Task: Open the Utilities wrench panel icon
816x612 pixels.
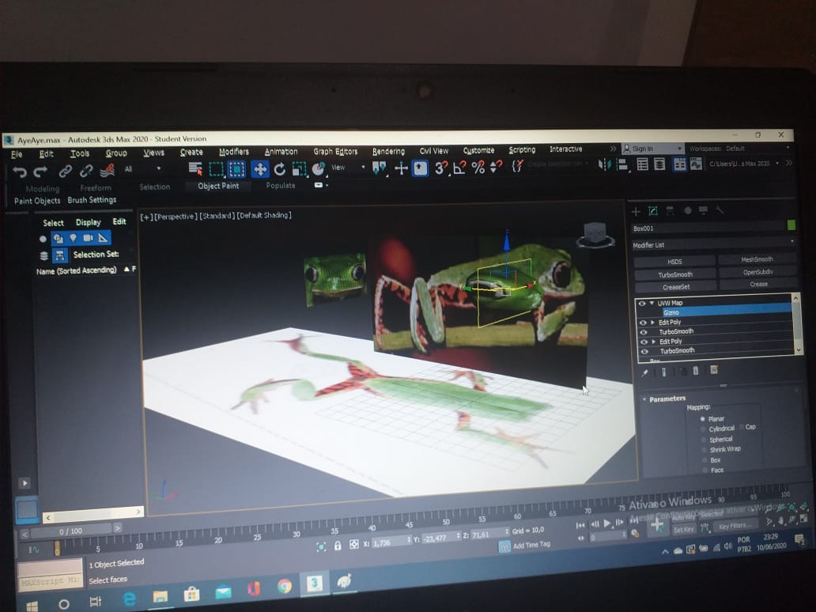Action: (x=720, y=210)
